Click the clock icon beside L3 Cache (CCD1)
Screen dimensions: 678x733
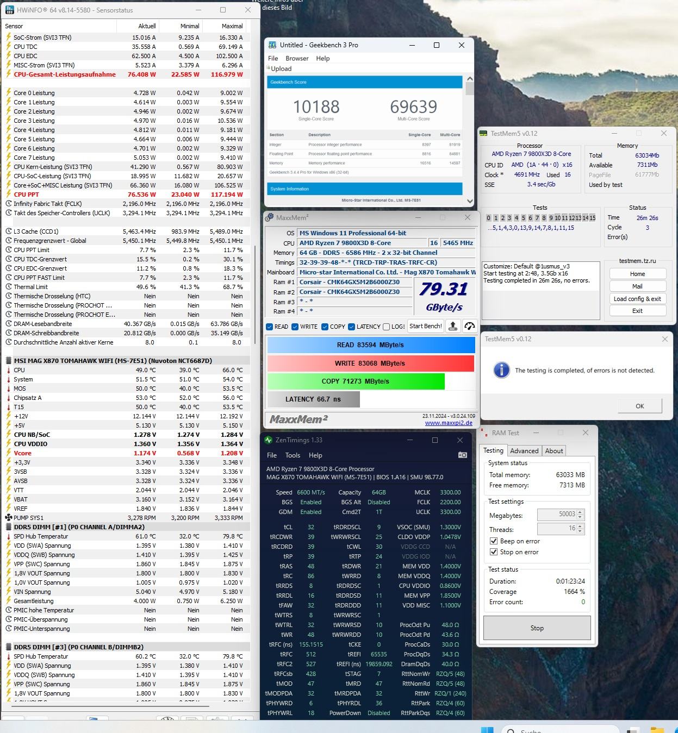8,231
